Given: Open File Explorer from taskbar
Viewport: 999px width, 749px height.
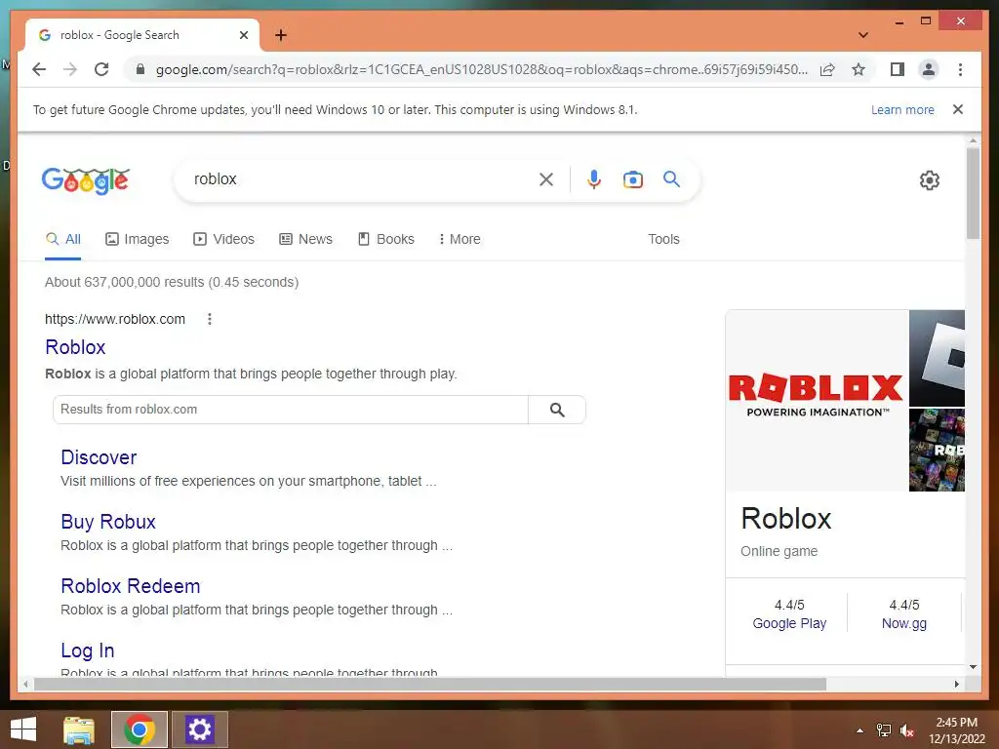Looking at the screenshot, I should point(79,729).
